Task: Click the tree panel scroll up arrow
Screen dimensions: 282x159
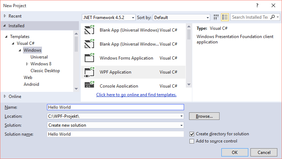Action: coord(76,34)
